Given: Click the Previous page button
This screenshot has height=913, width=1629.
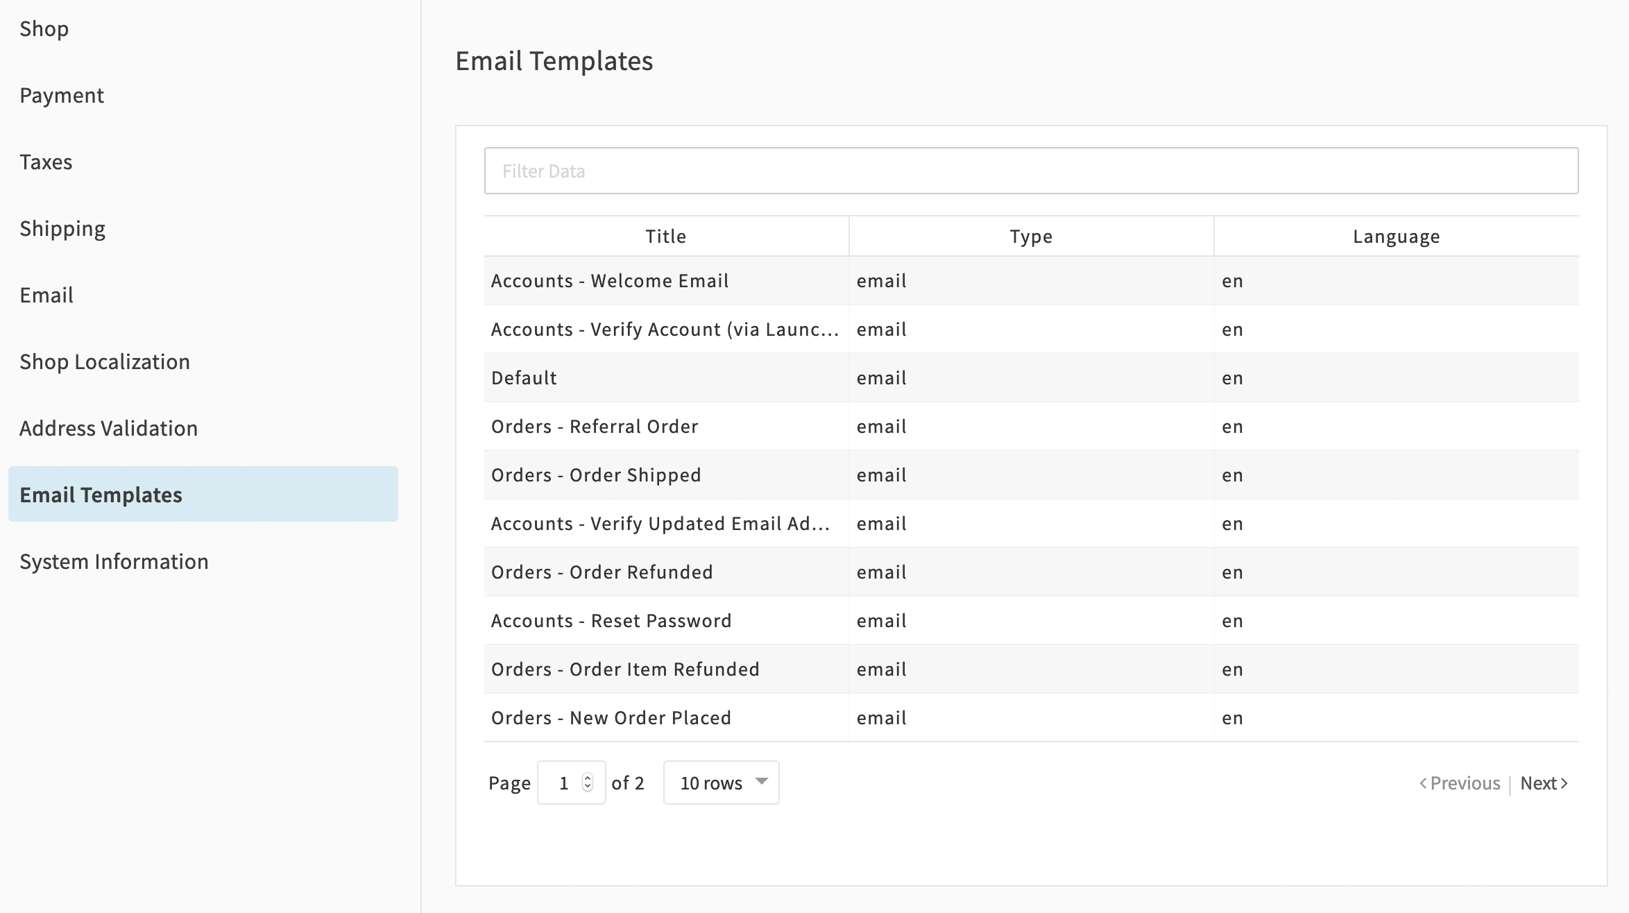Looking at the screenshot, I should click(1460, 783).
